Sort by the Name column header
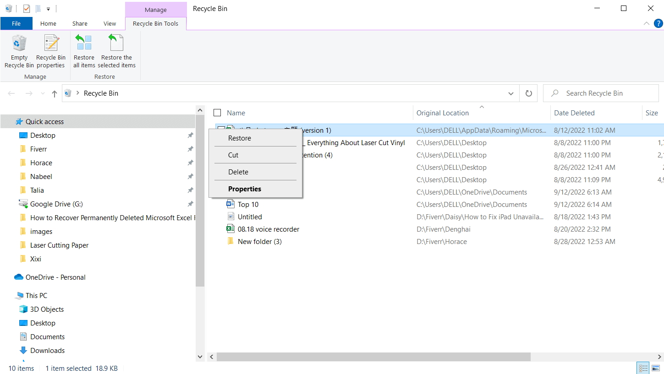This screenshot has height=374, width=664. point(236,113)
